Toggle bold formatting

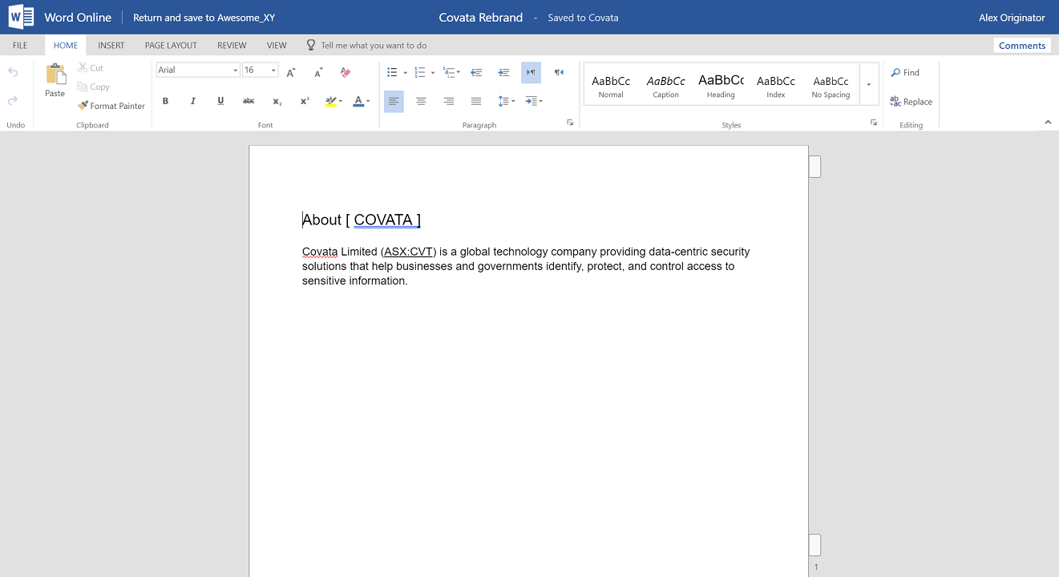pos(166,101)
